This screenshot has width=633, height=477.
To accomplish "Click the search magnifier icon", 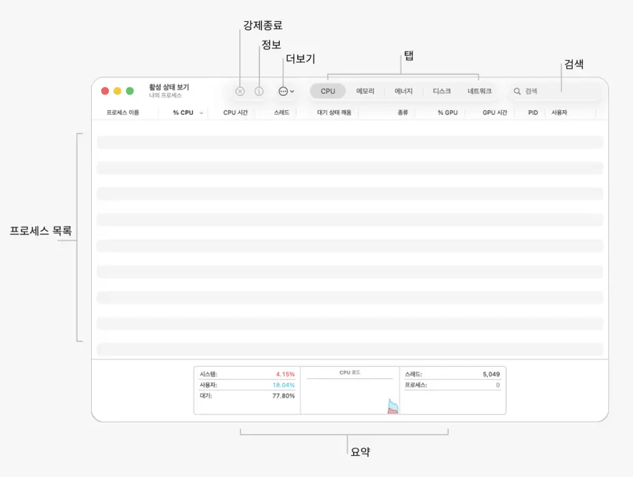I will tap(517, 92).
